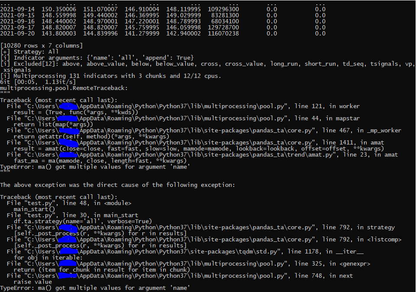Click value 147.220001 in the 2021-09-16 row

pyautogui.click(x=142, y=22)
